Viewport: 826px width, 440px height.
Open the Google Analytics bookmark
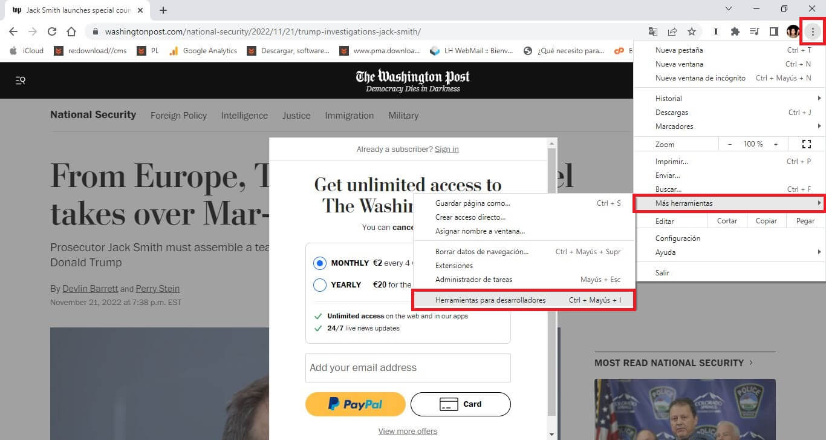pos(203,51)
